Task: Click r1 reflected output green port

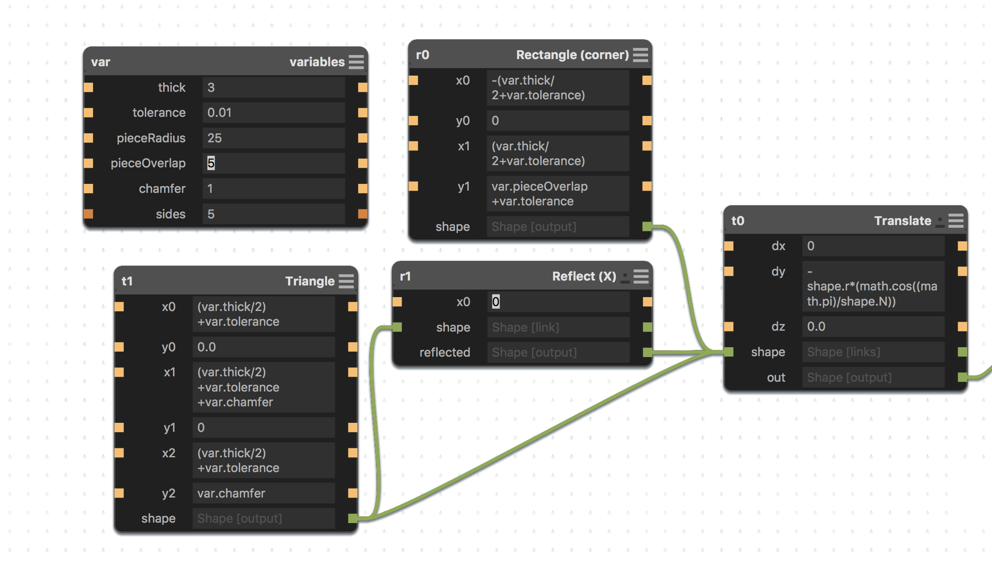Action: tap(647, 352)
